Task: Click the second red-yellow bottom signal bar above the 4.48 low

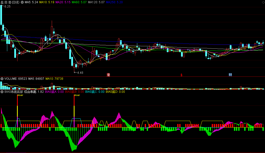Action: [74, 111]
